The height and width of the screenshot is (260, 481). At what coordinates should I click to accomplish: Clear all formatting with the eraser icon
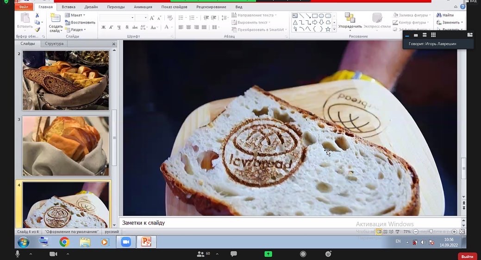pyautogui.click(x=169, y=18)
